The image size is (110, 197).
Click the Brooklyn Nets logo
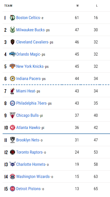pos(12,140)
